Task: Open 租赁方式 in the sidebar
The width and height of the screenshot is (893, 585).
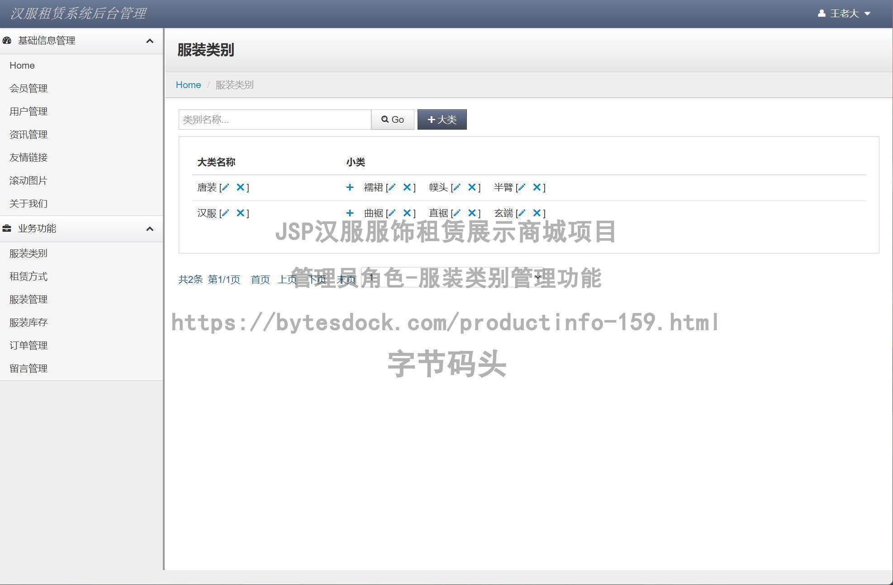Action: (x=28, y=276)
